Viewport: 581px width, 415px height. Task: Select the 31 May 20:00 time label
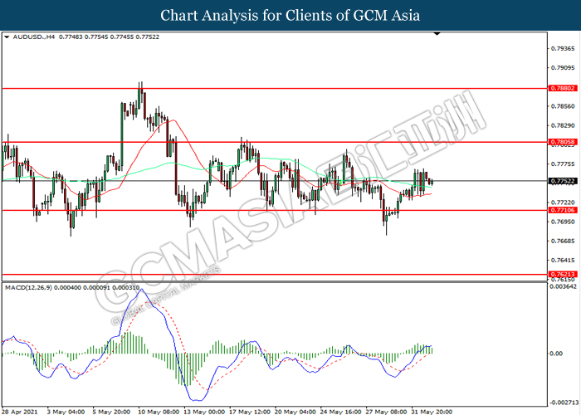(x=432, y=412)
